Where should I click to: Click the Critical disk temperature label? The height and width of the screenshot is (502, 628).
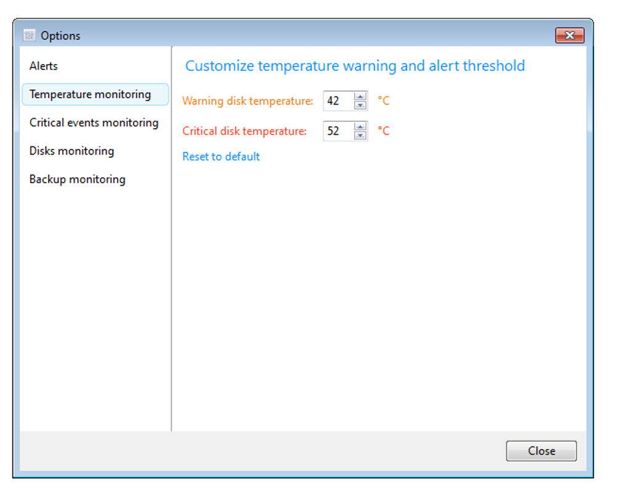244,131
